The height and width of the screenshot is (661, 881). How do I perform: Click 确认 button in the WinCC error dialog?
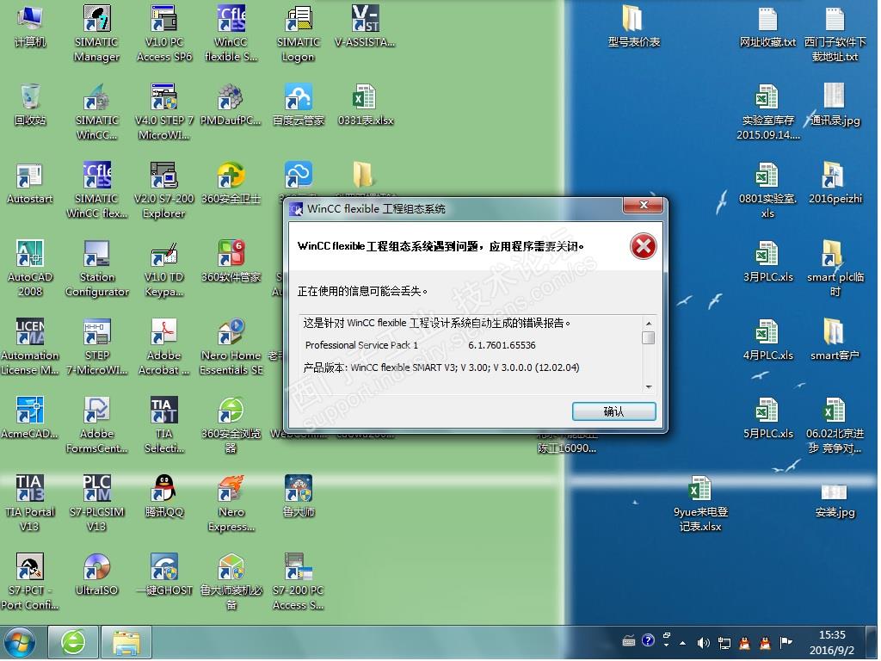pos(613,411)
